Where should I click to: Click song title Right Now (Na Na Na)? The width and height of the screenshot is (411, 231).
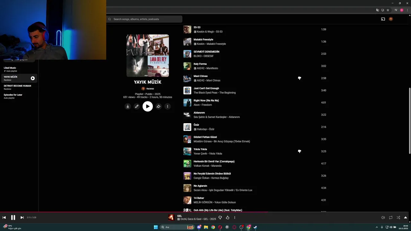(206, 100)
